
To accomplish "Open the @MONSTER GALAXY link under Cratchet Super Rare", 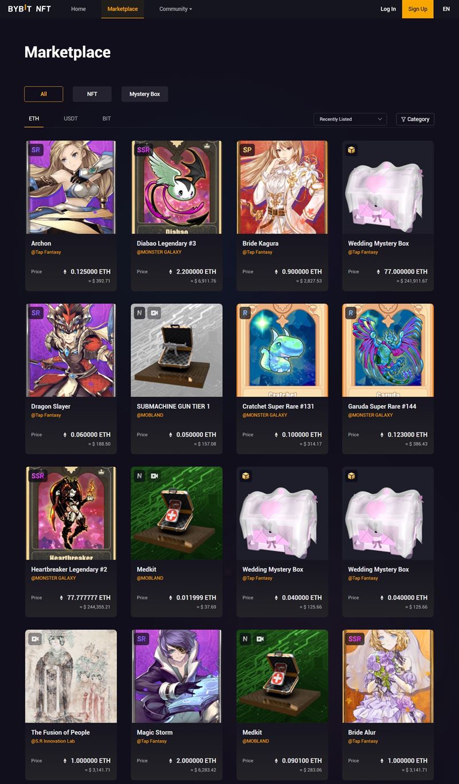I will click(264, 415).
